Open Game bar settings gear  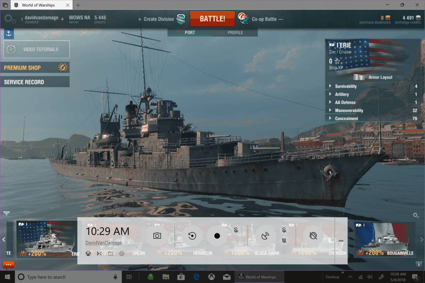click(122, 254)
